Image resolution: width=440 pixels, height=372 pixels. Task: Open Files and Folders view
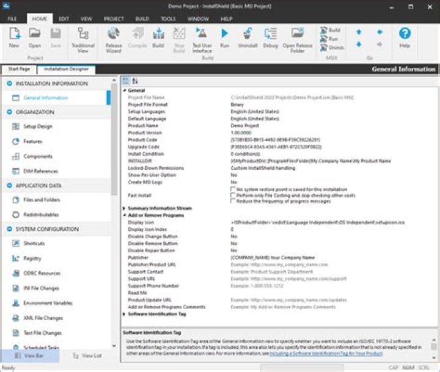[x=42, y=200]
